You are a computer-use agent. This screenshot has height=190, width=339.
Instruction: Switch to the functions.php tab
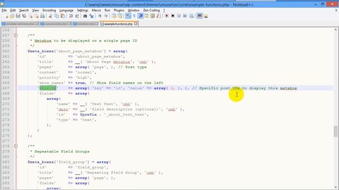click(x=85, y=24)
